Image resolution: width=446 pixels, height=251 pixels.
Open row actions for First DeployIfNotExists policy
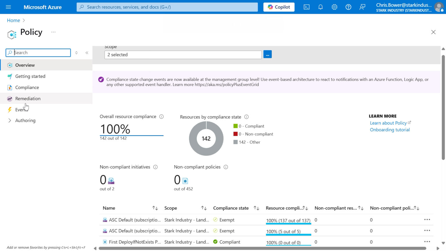[427, 241]
